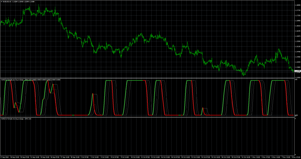This screenshot has height=159, width=301.
Task: Click the 31 Oct 15:00 label on time axis
Action: coord(246,157)
